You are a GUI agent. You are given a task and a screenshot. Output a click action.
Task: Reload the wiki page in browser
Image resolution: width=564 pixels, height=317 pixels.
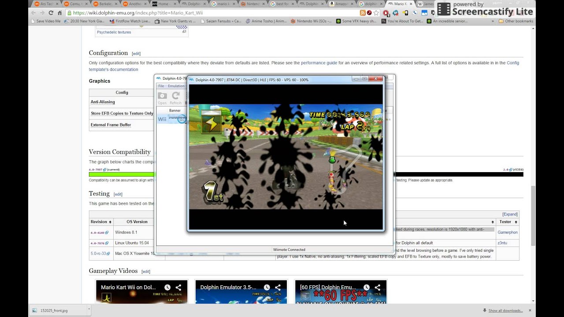coord(51,13)
